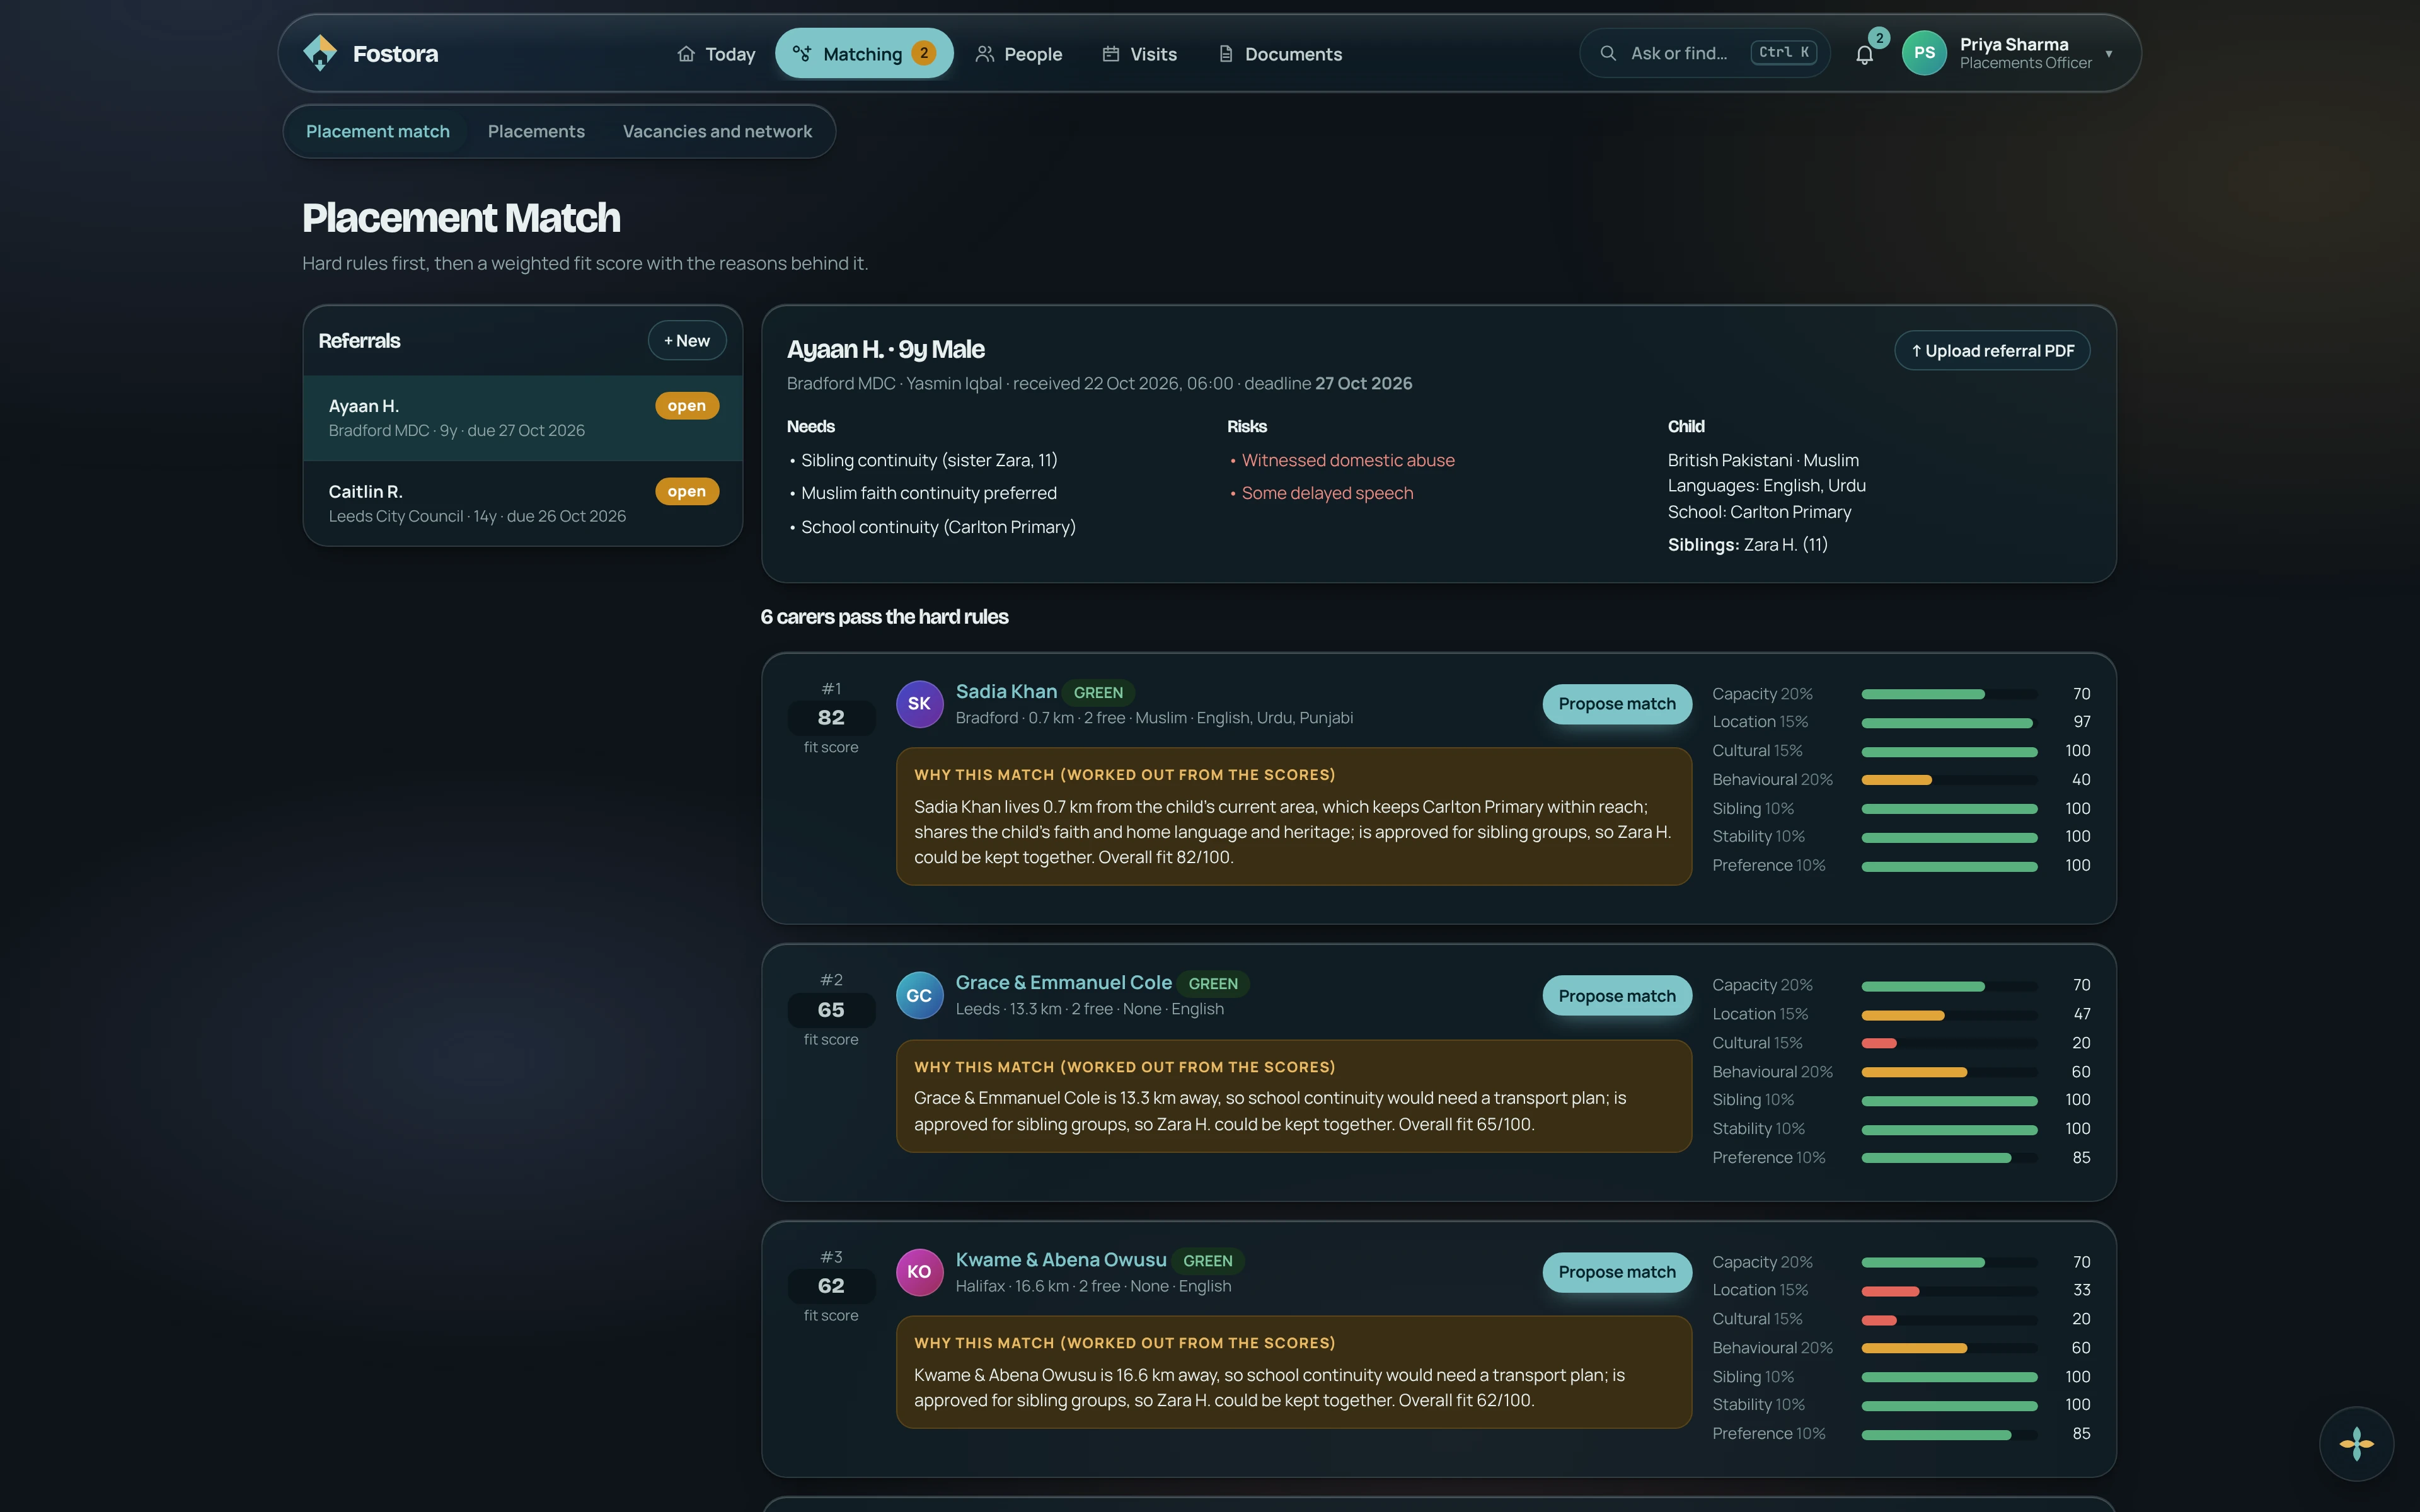Click the GC avatar for Grace & Emmanuel Cole
This screenshot has width=2420, height=1512.
919,996
